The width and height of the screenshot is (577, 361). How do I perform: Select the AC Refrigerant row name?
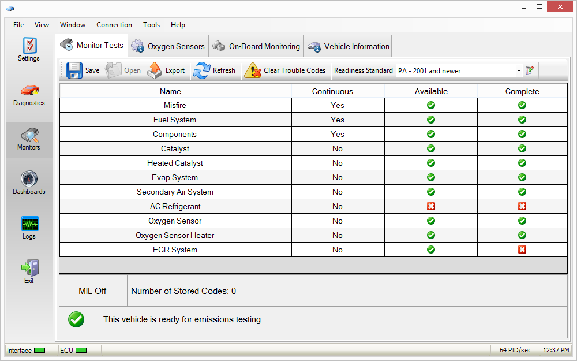175,206
